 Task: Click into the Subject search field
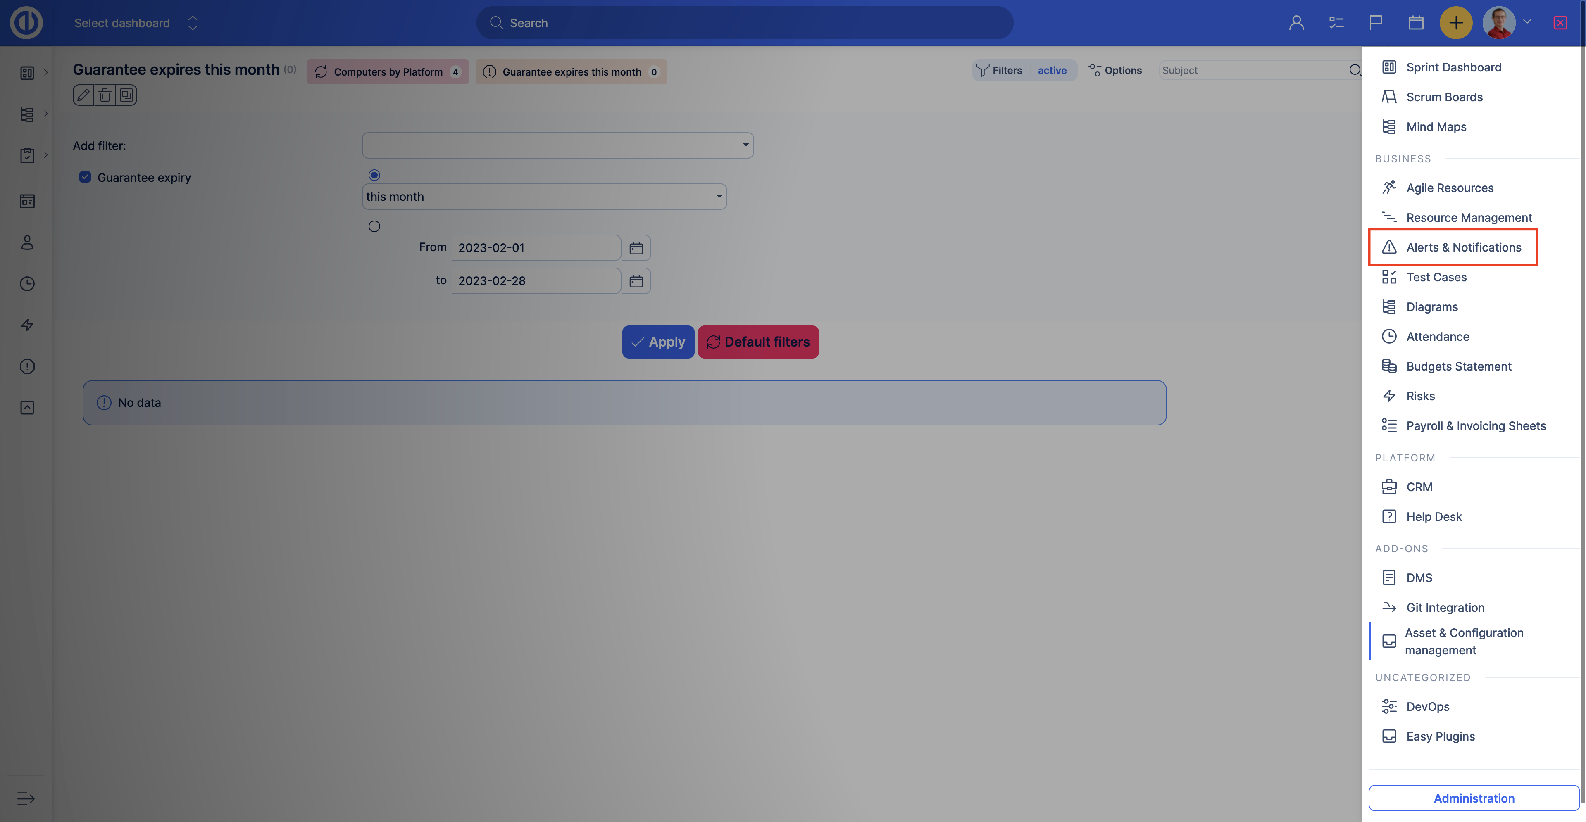(1250, 70)
